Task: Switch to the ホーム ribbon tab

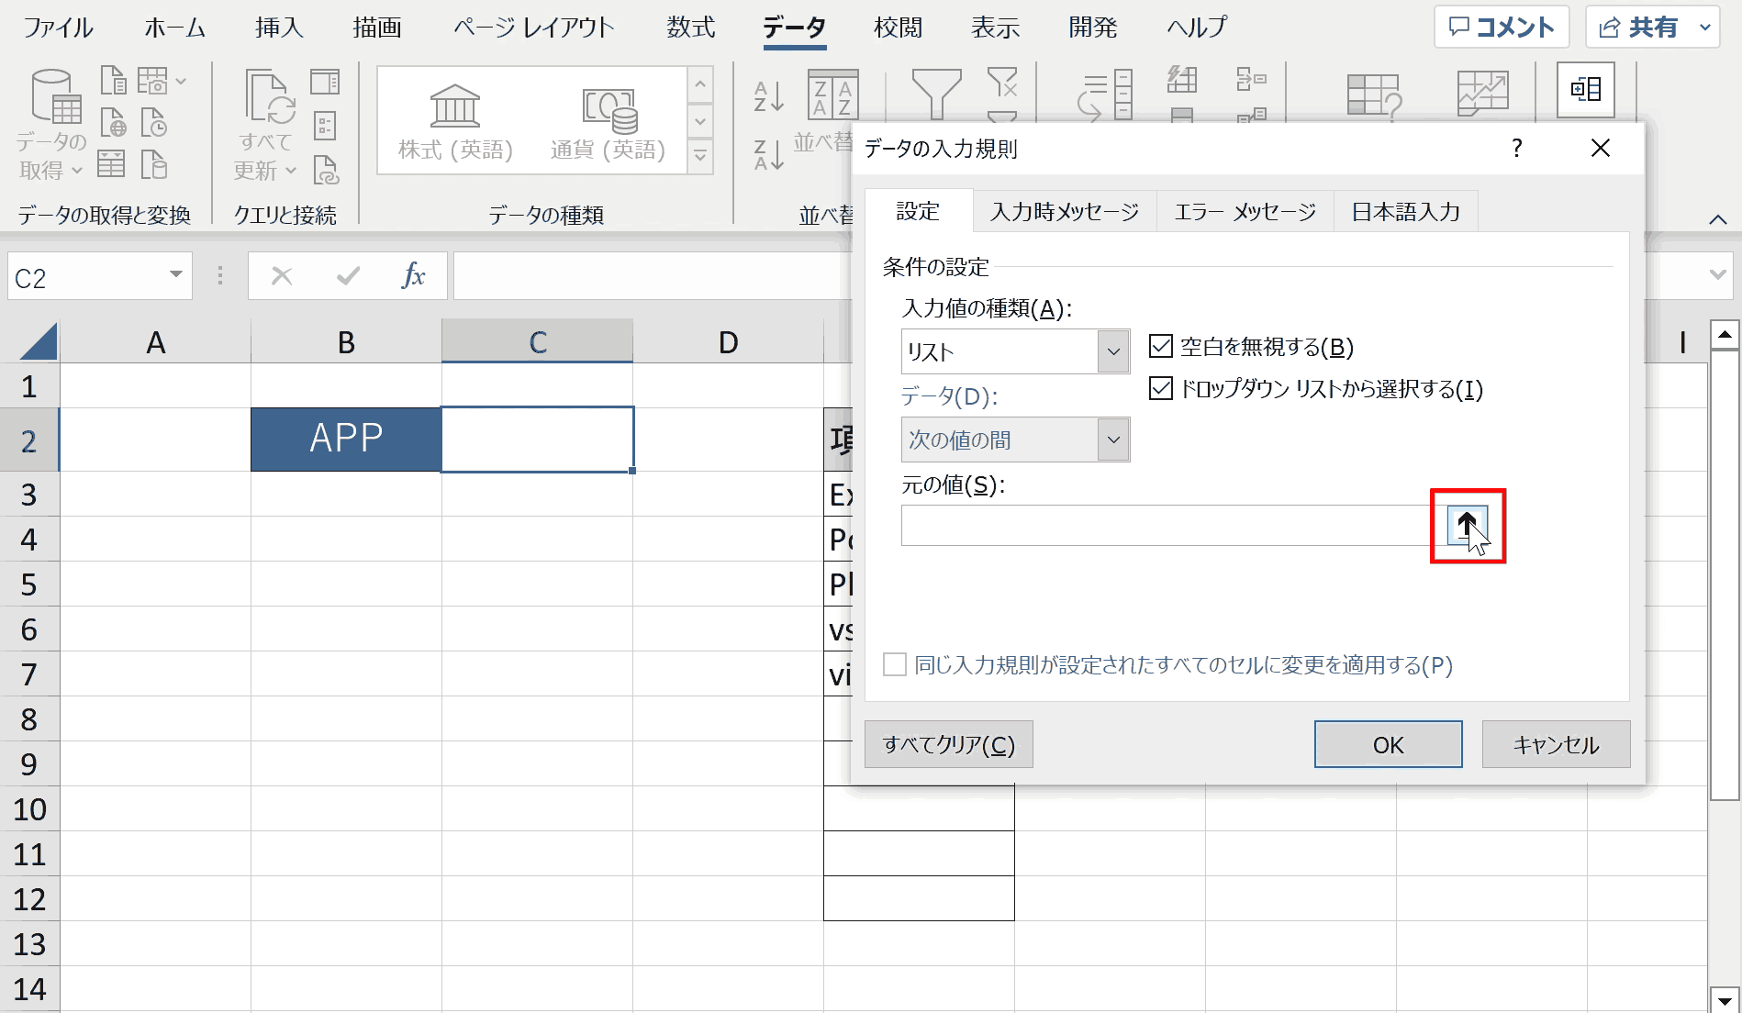Action: point(174,28)
